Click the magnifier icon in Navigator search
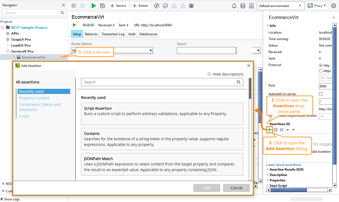This screenshot has height=202, width=339. [62, 13]
